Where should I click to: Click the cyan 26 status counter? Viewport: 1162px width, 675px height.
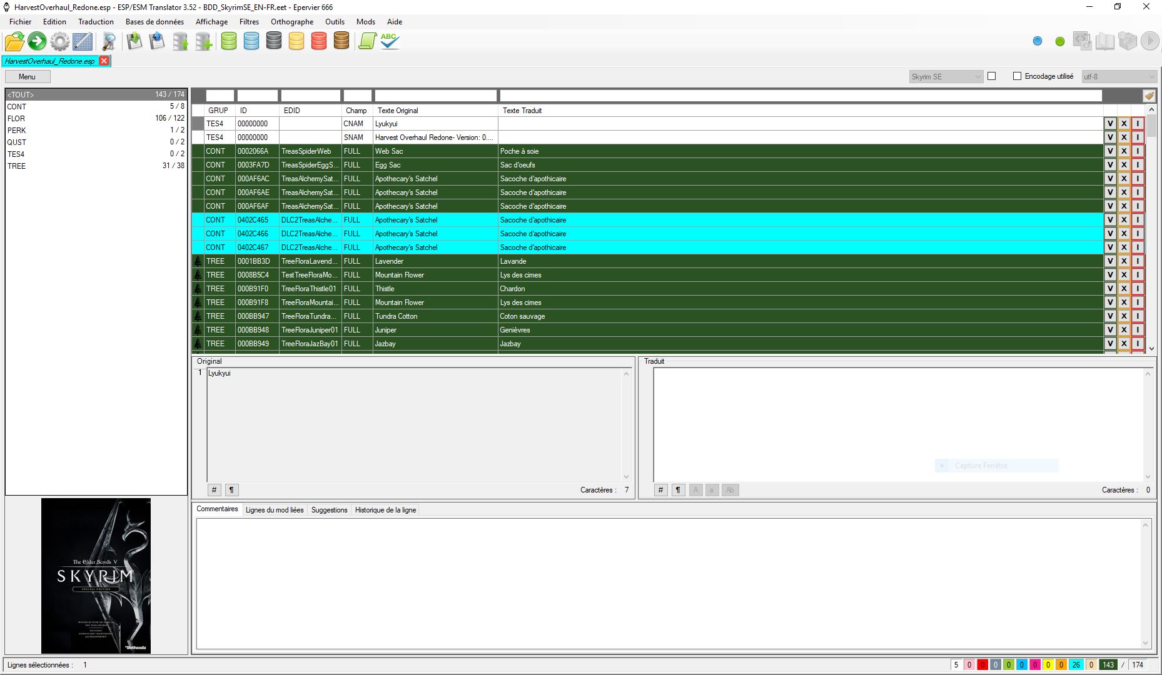tap(1076, 664)
